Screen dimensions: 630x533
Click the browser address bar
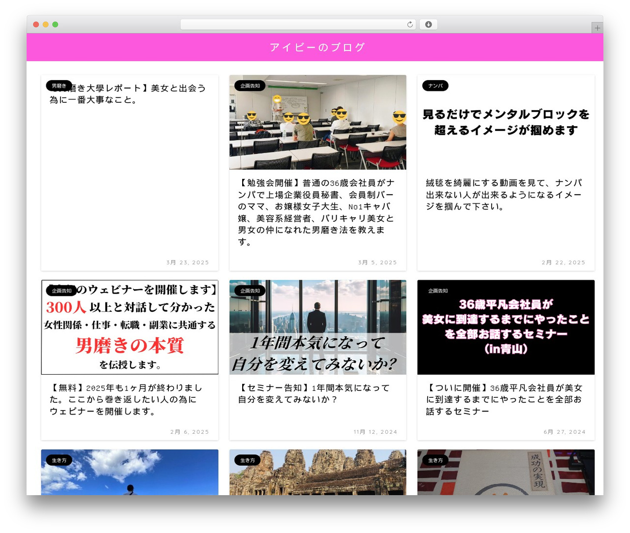[298, 25]
